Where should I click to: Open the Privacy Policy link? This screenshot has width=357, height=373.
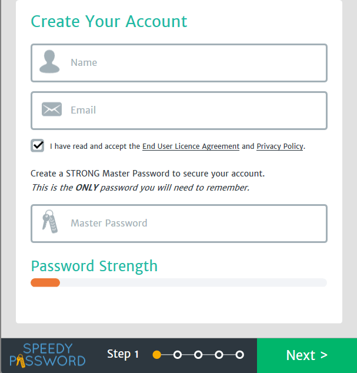280,146
